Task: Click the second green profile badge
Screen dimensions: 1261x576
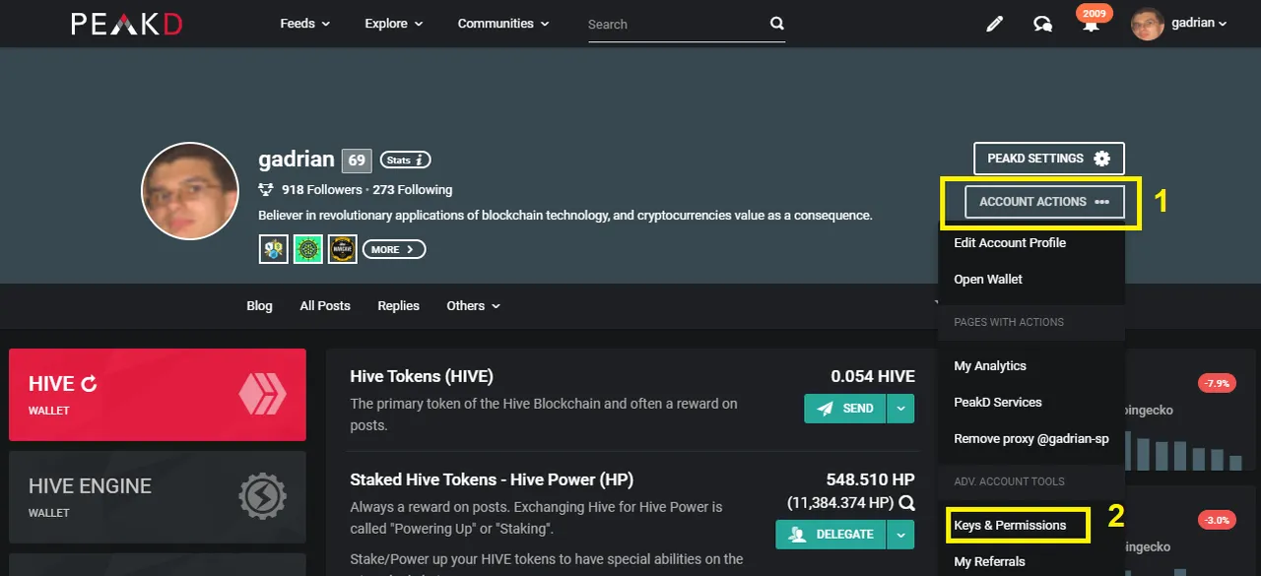Action: tap(308, 249)
